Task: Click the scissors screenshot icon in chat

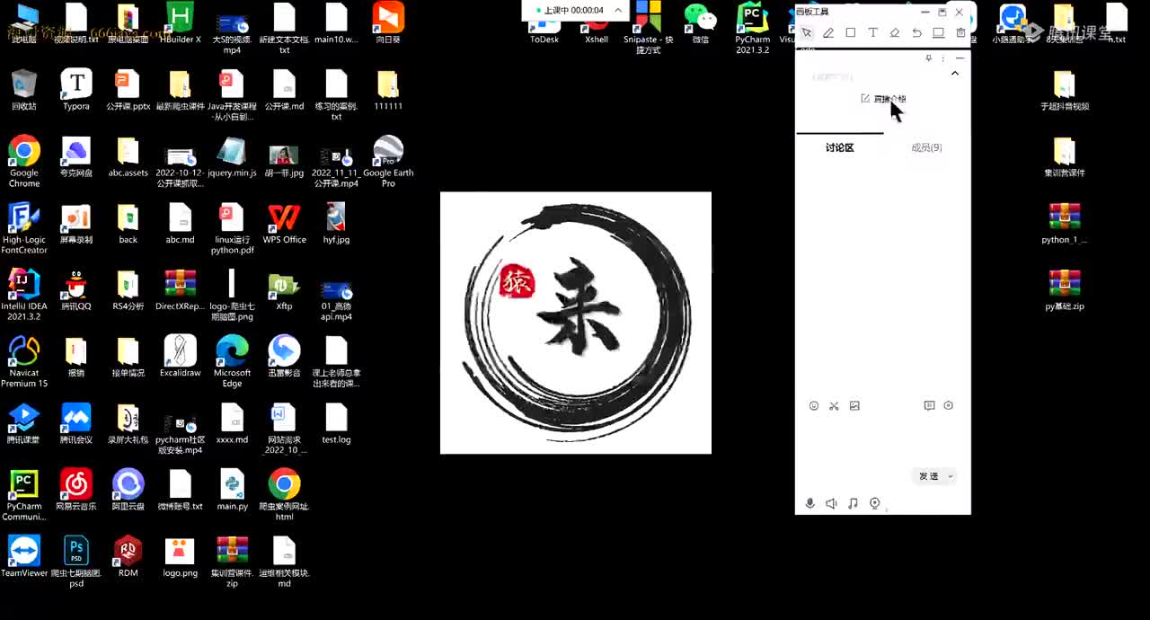Action: pyautogui.click(x=834, y=406)
